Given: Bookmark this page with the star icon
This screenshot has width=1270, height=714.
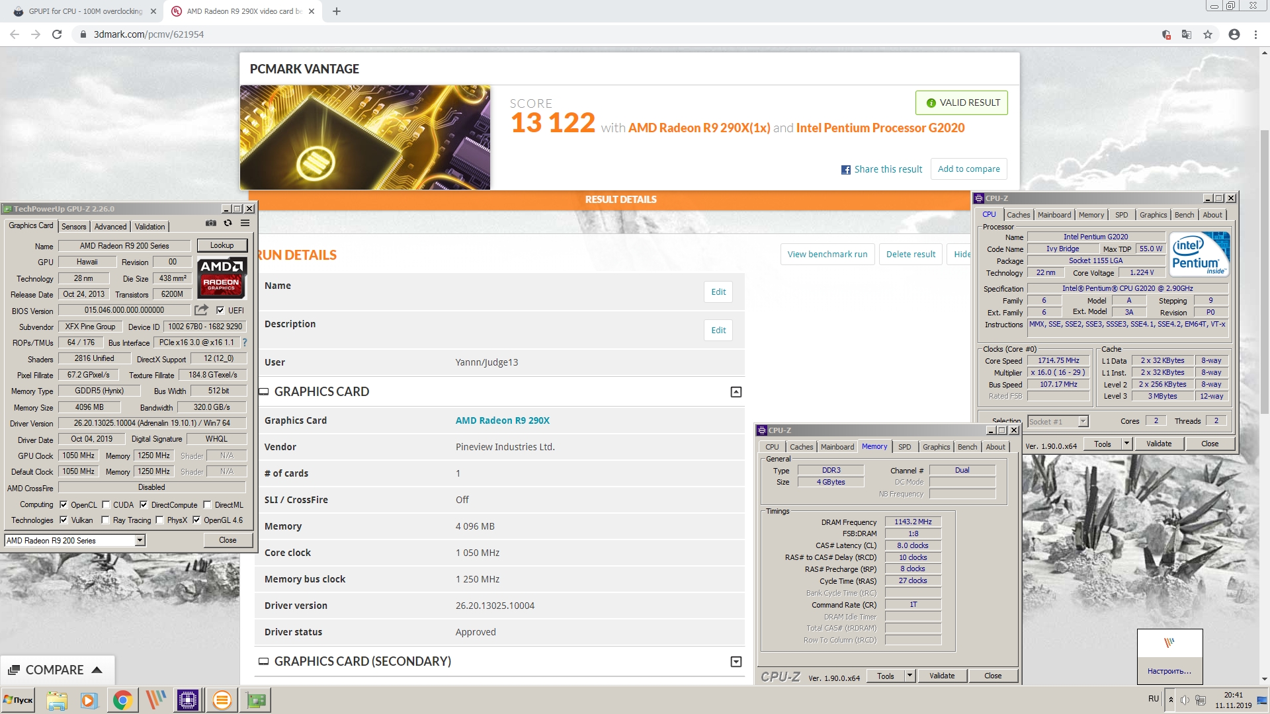Looking at the screenshot, I should pyautogui.click(x=1208, y=34).
